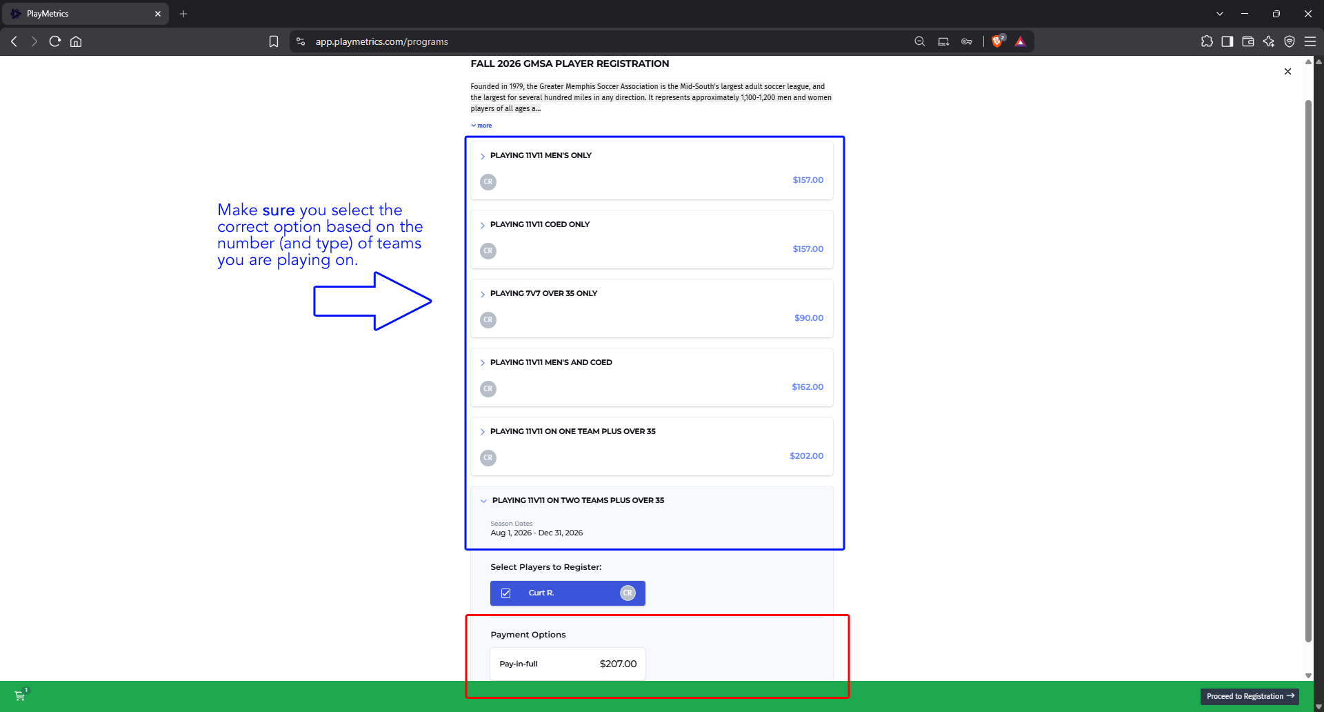Switch to the PlayMetrics tab
The width and height of the screenshot is (1324, 712).
(x=84, y=14)
